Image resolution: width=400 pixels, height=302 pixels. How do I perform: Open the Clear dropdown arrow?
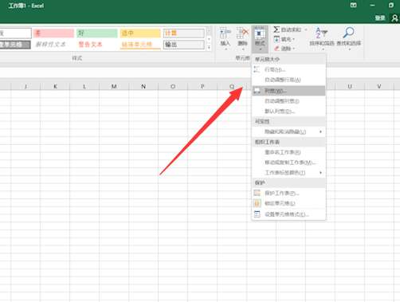click(294, 49)
